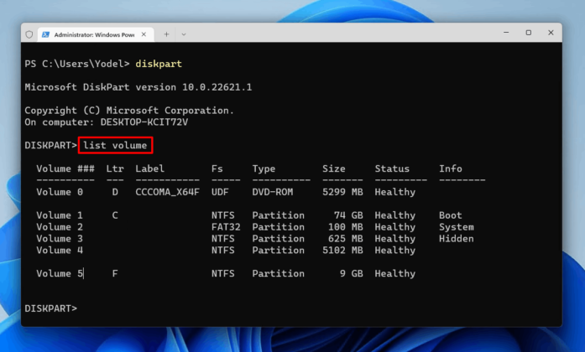The image size is (585, 352).
Task: Click the 'Hidden' info for Volume 3
Action: coord(456,239)
